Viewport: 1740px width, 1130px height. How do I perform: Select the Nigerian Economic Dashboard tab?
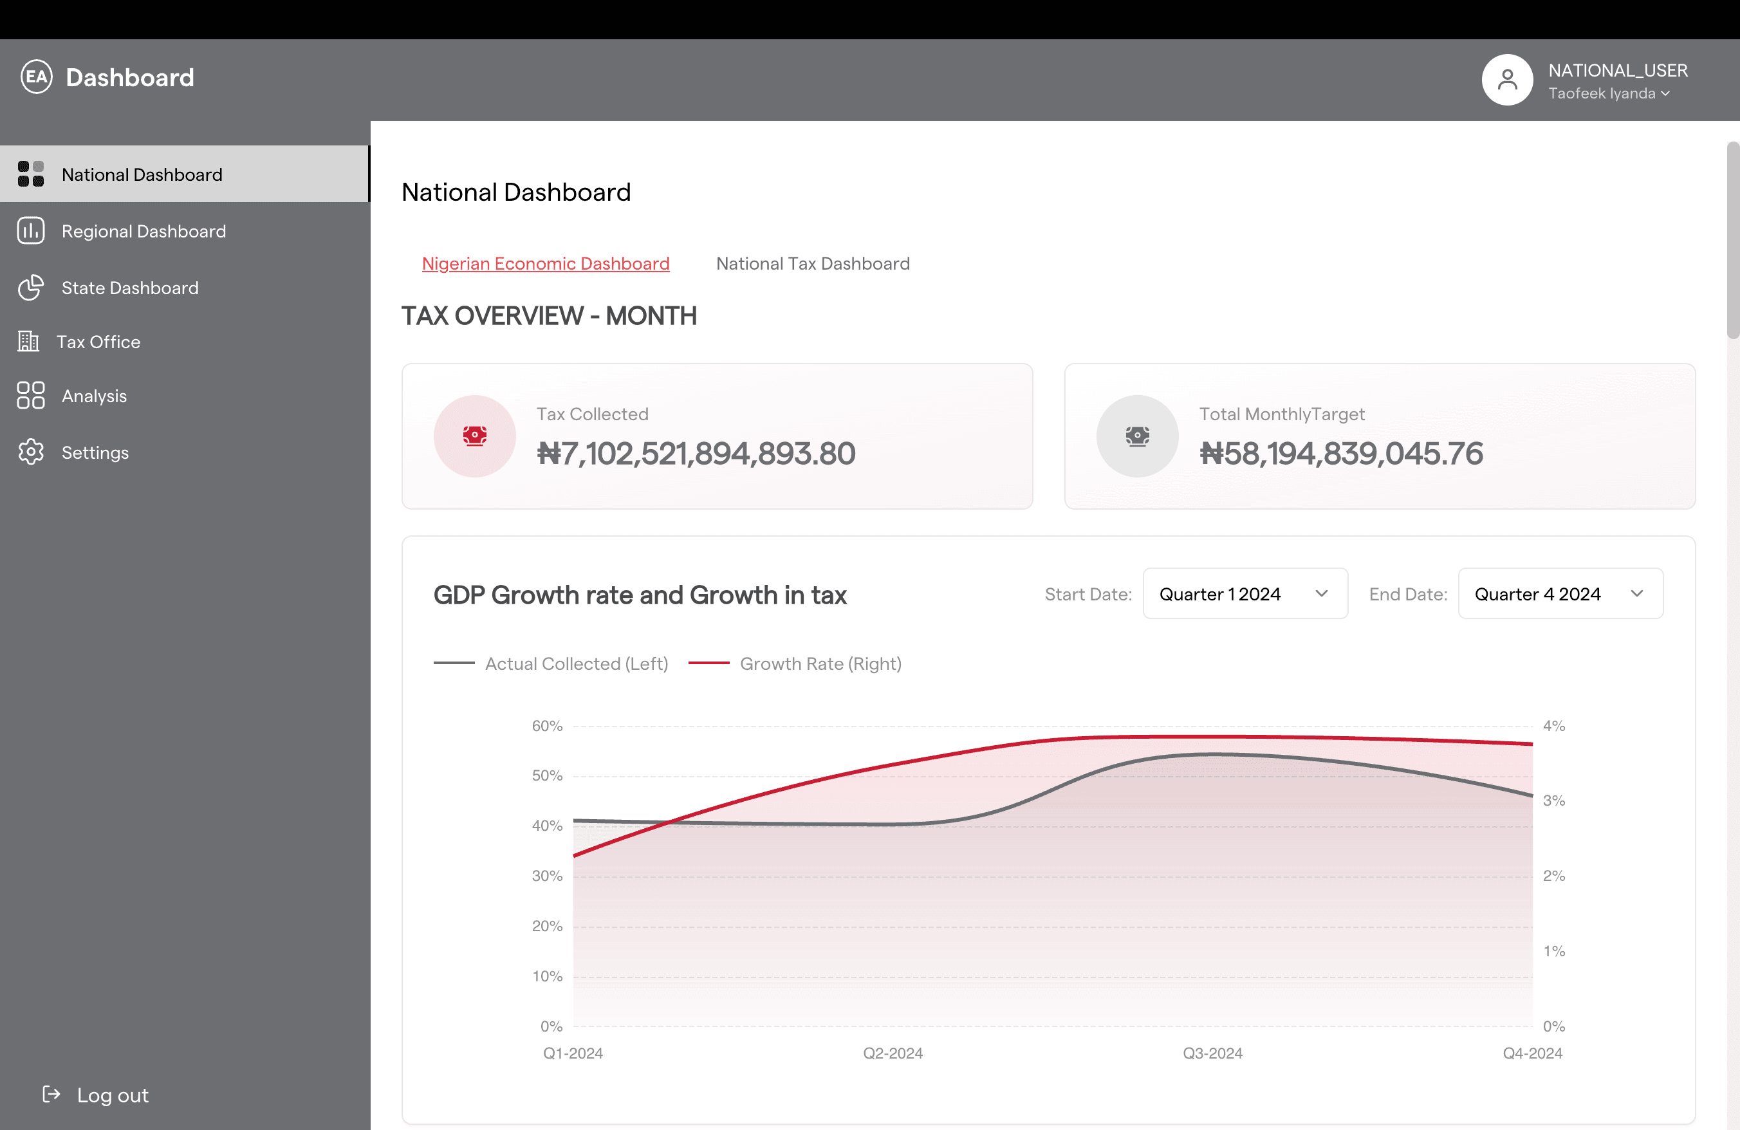[546, 263]
